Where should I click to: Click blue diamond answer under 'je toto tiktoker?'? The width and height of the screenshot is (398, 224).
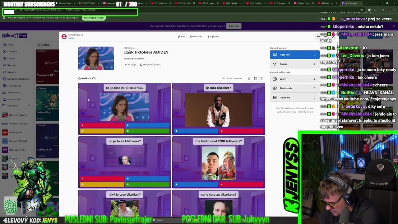point(196,131)
